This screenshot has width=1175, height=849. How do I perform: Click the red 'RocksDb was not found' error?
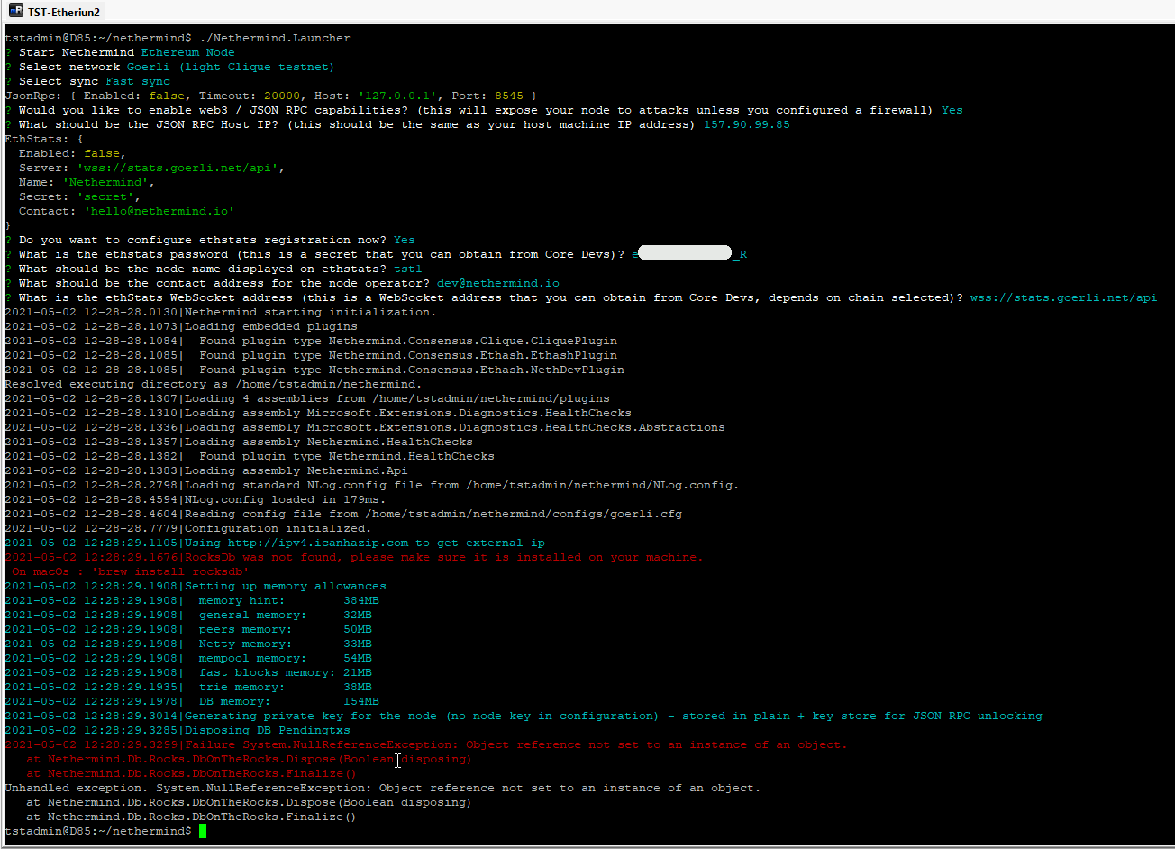click(354, 557)
